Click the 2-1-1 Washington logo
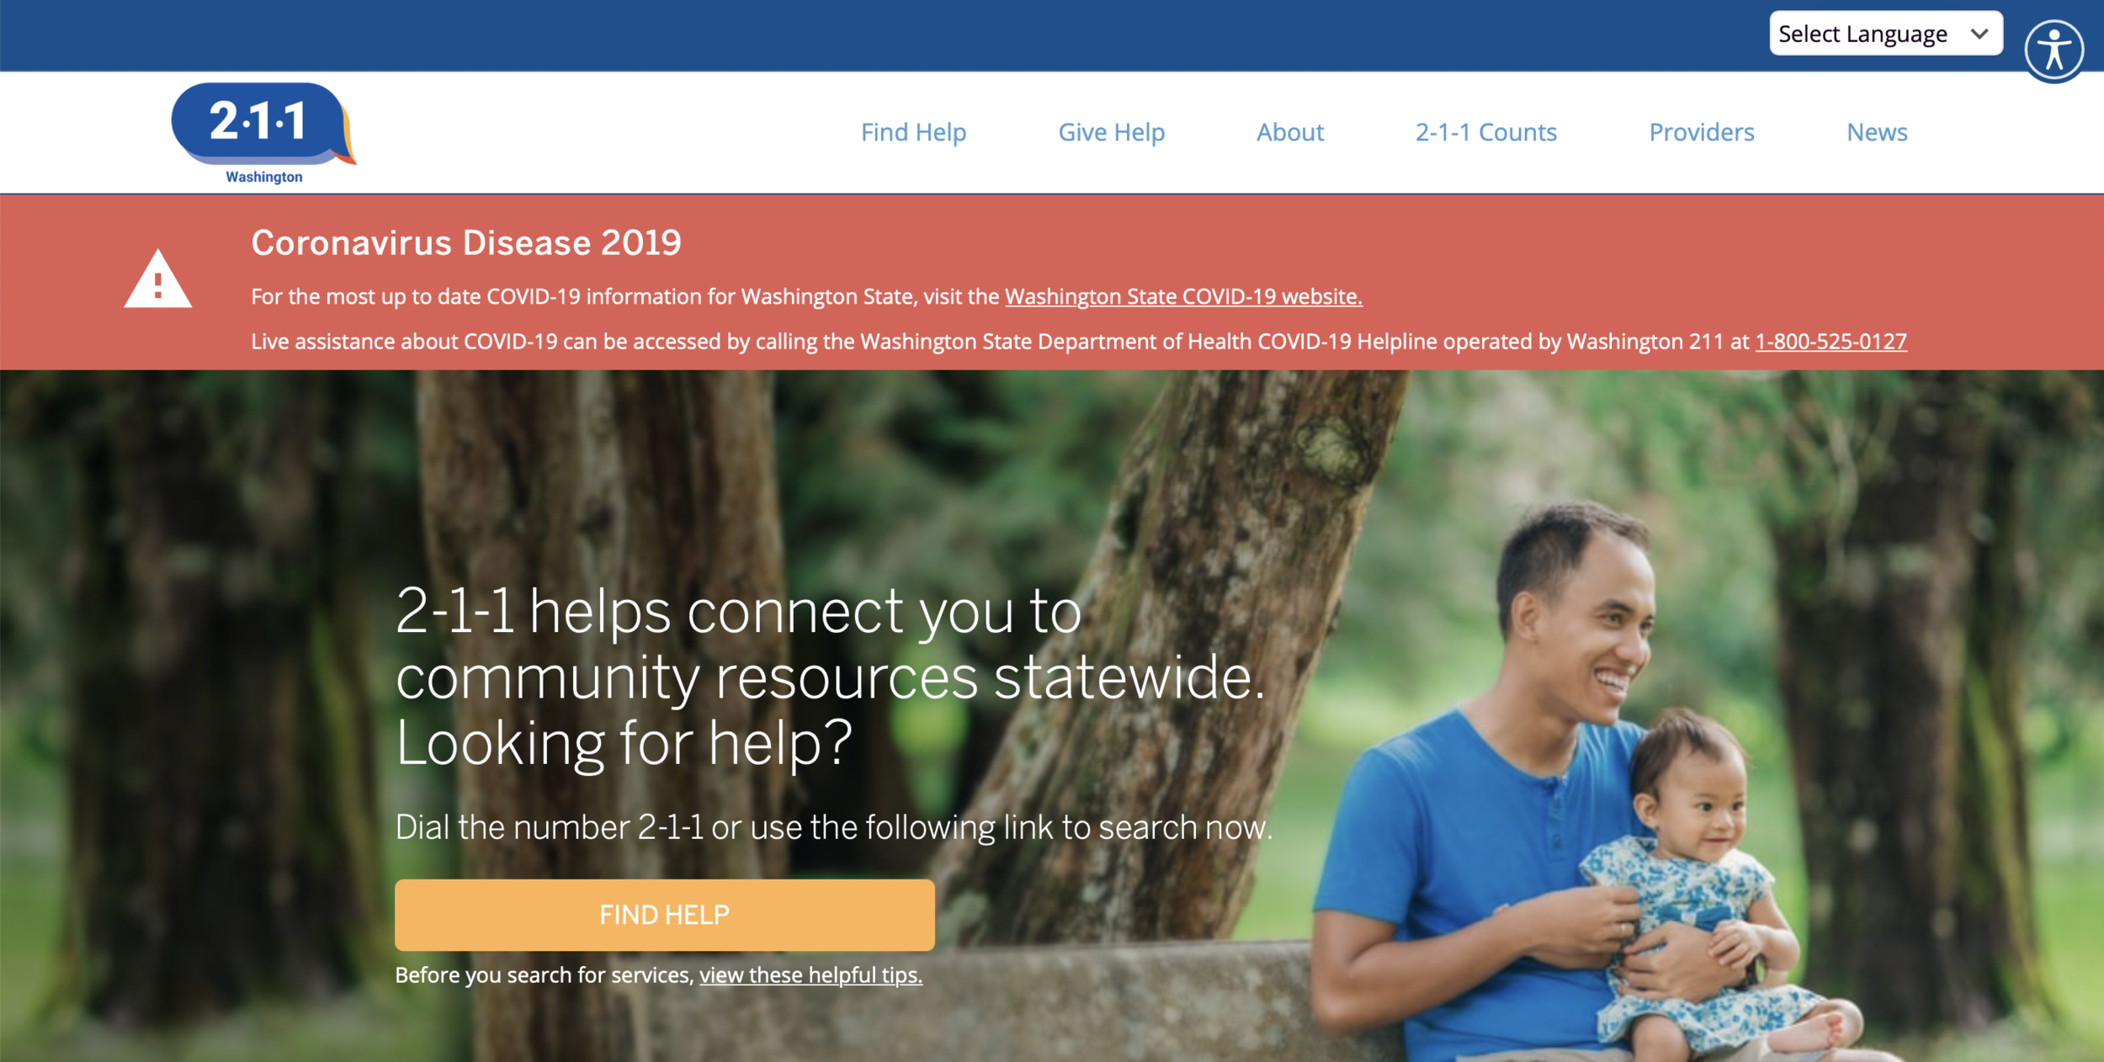This screenshot has height=1062, width=2104. coord(263,132)
